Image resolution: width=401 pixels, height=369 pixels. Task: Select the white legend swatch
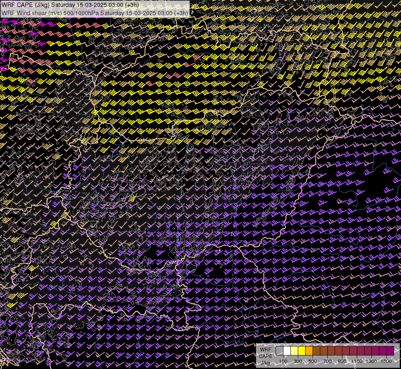tap(287, 351)
